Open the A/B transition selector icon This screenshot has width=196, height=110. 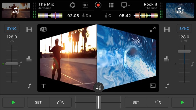[x=43, y=29]
